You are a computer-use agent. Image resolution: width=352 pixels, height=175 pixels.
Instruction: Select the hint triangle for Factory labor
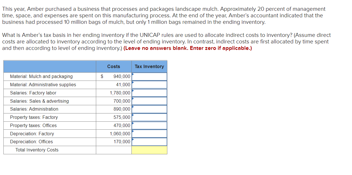point(133,90)
